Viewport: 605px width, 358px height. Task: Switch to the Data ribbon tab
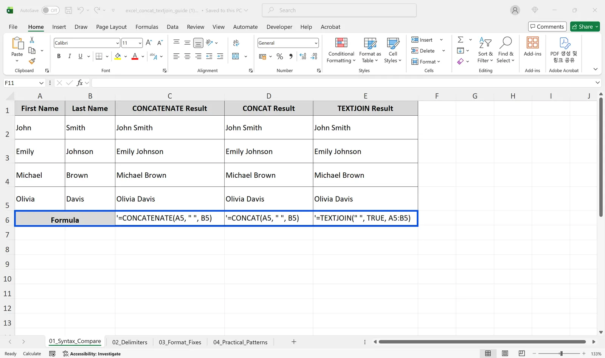click(x=172, y=27)
